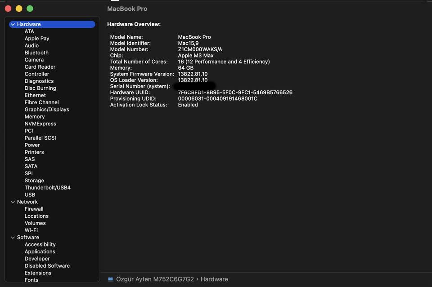
Task: Select the Power item in sidebar
Action: 32,145
